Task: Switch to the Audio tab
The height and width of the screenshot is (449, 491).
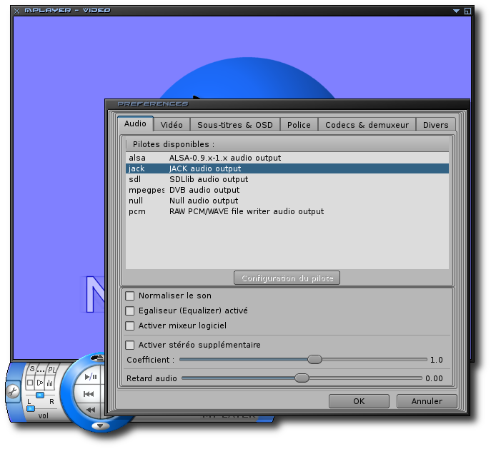Action: [x=135, y=123]
